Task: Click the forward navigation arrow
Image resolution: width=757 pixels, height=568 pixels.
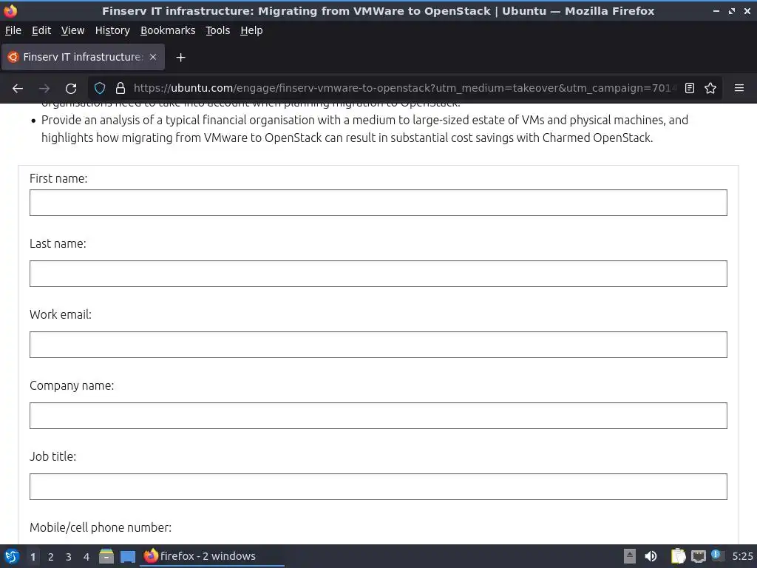Action: (44, 89)
